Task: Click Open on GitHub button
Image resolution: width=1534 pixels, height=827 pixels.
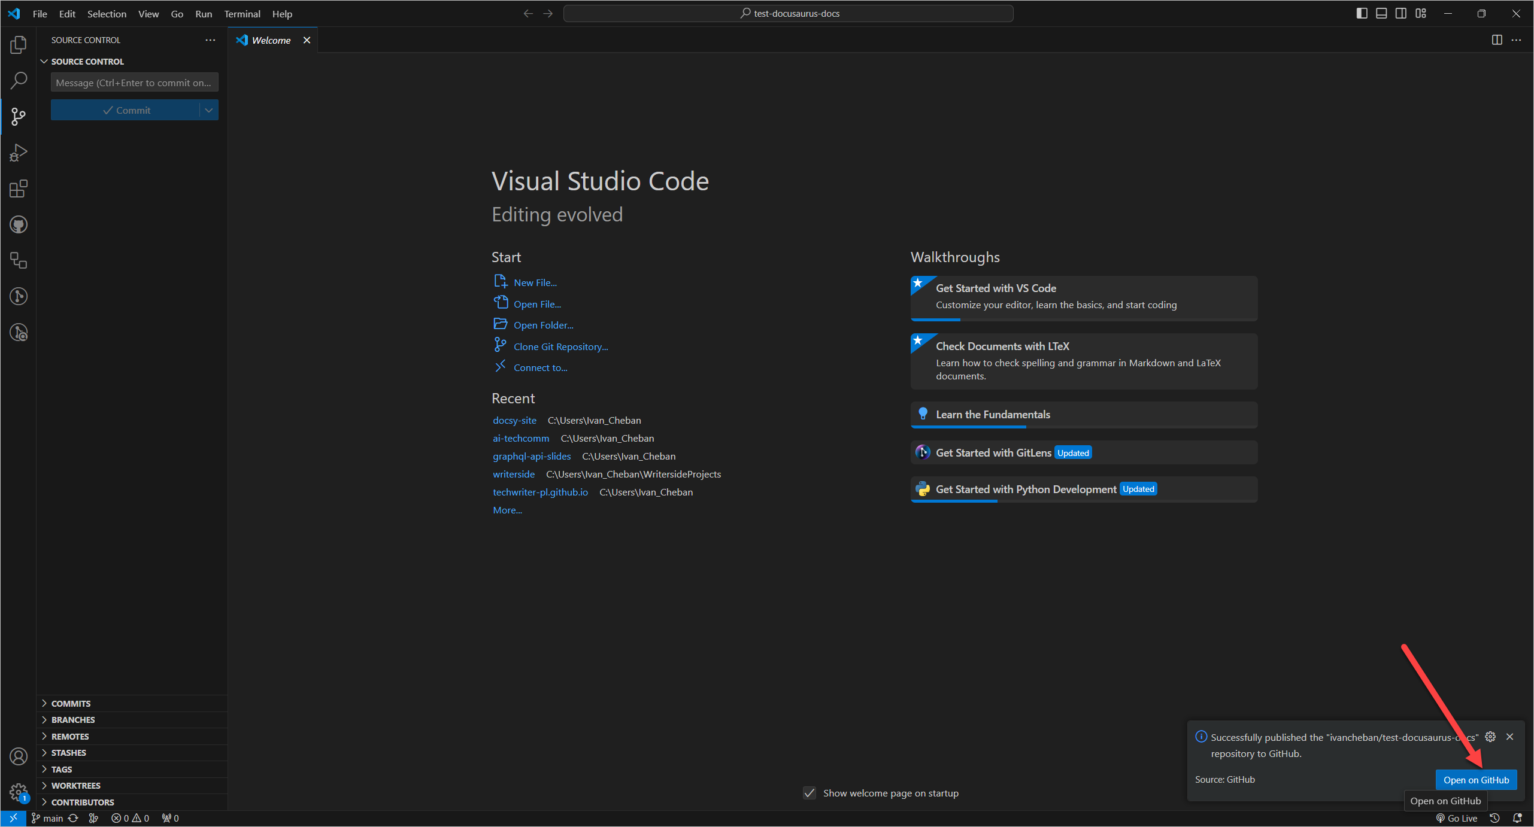Action: (x=1476, y=778)
